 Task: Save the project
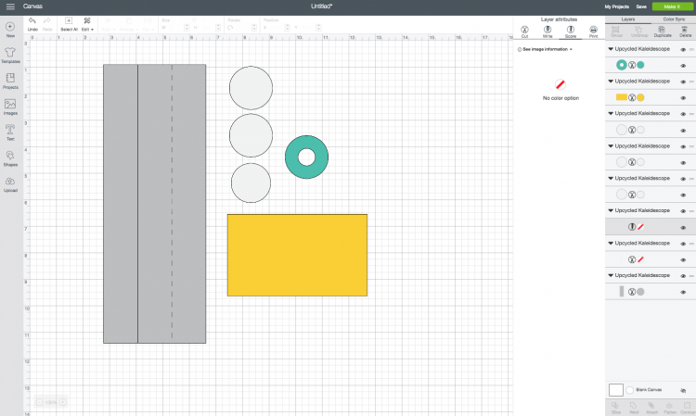click(641, 6)
